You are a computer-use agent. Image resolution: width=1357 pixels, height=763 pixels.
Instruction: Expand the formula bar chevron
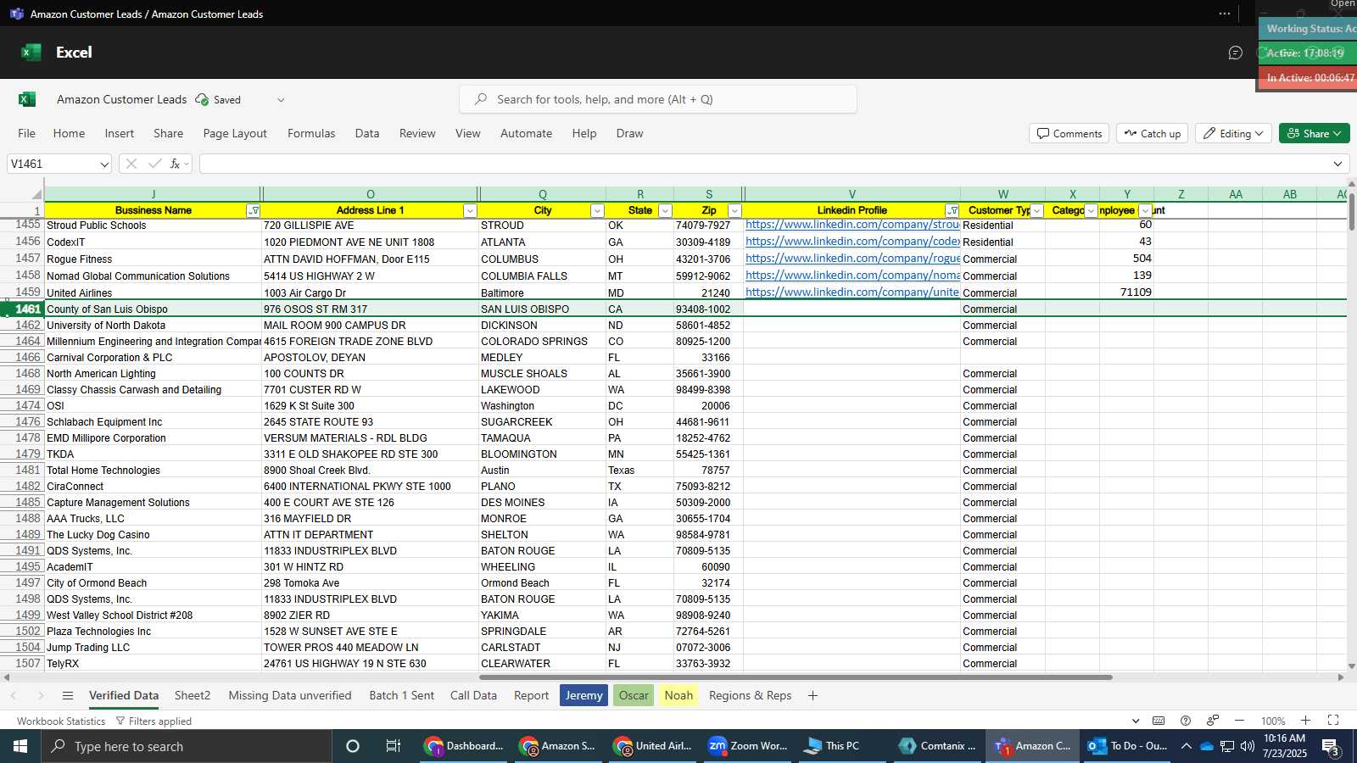1338,164
